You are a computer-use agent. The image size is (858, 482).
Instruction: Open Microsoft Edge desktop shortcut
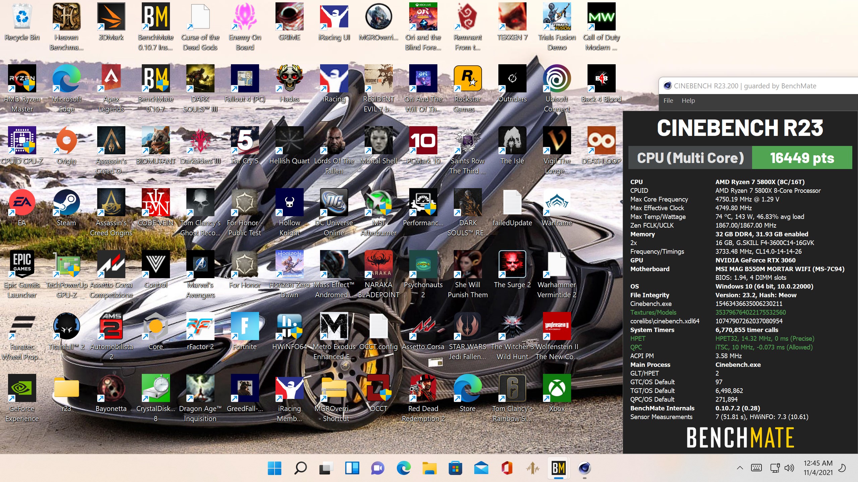66,89
